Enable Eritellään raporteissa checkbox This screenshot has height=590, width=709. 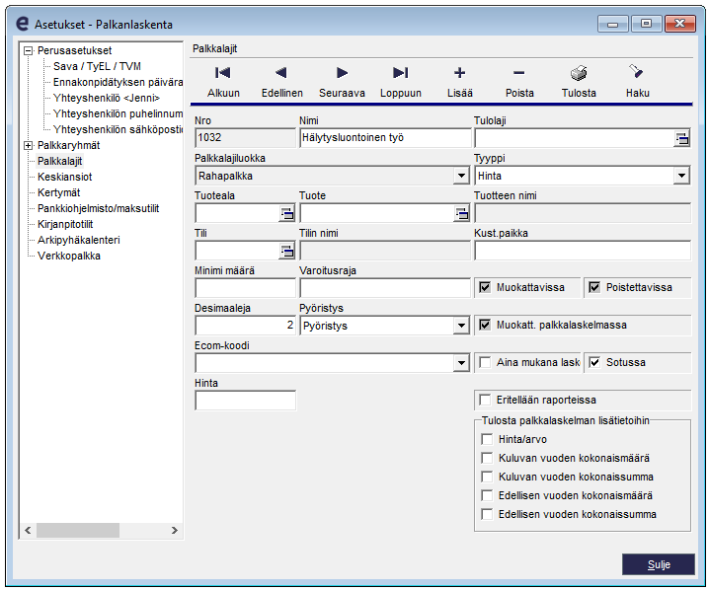click(485, 400)
